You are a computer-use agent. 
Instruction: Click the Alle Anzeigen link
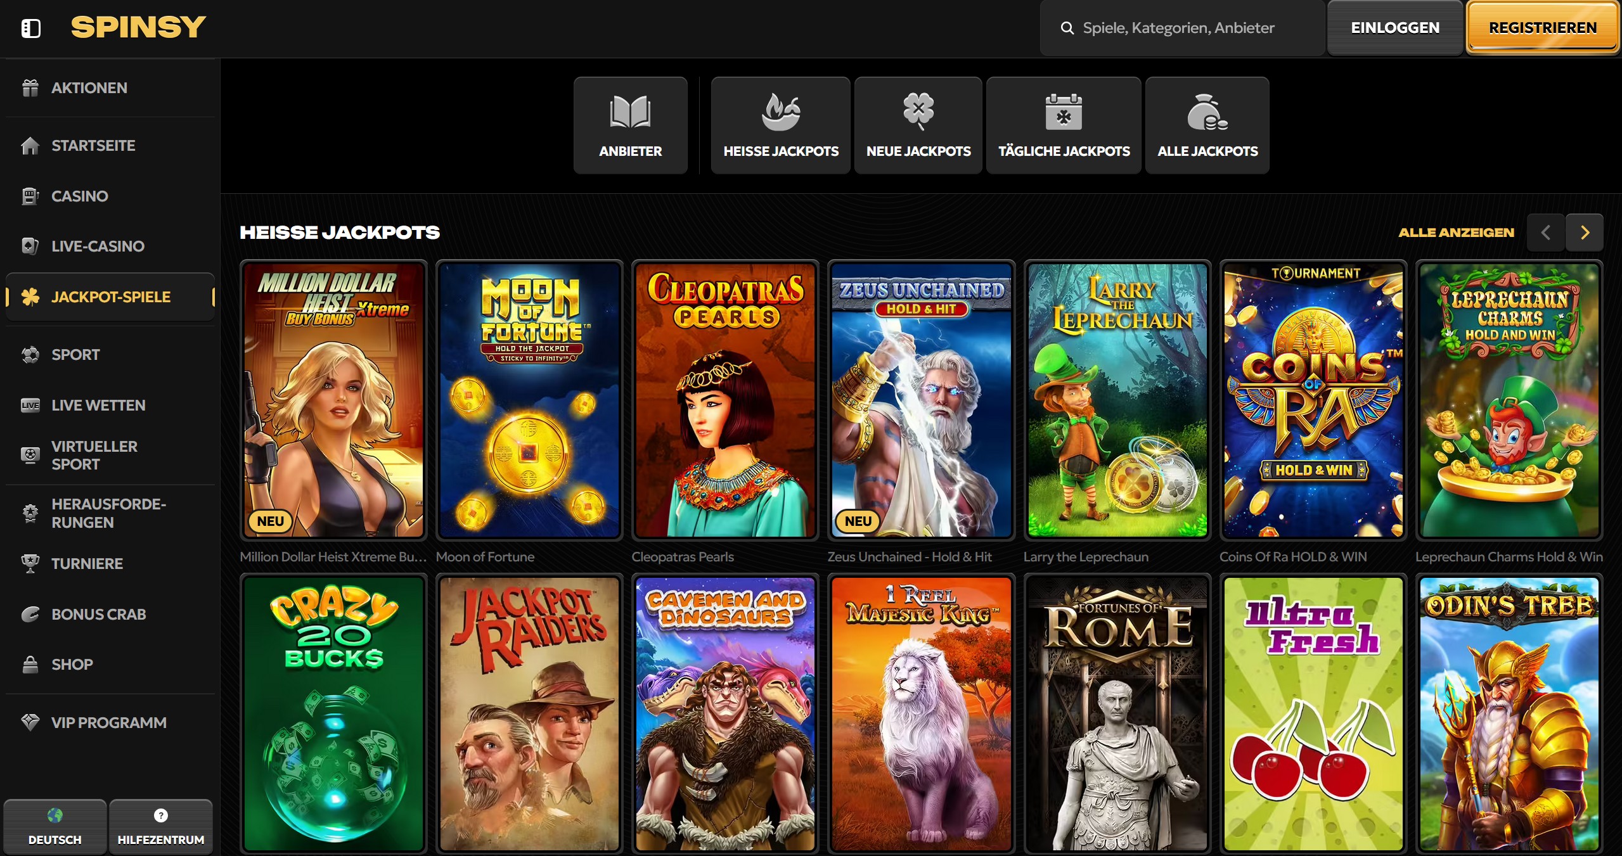click(1456, 233)
